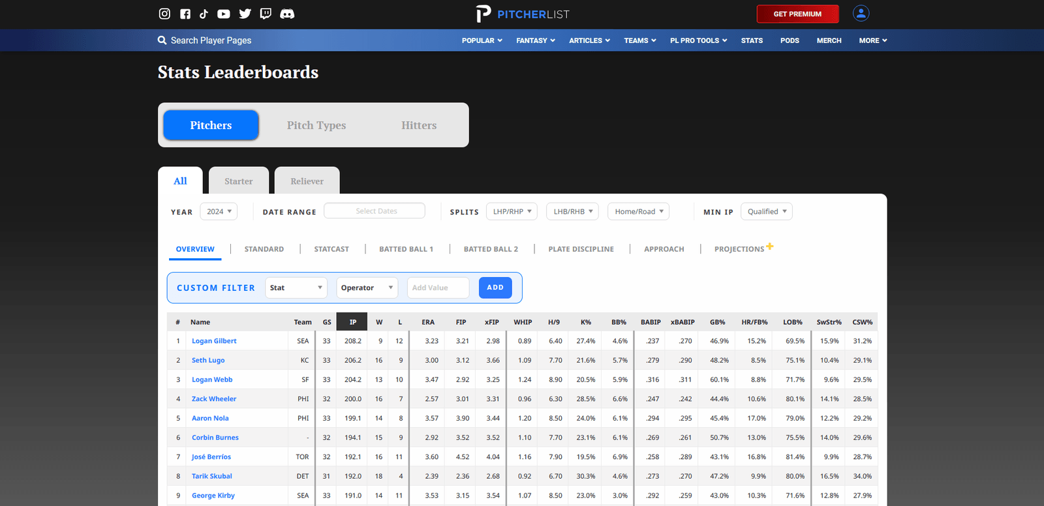Open the Facebook social icon
Image resolution: width=1044 pixels, height=506 pixels.
coord(185,14)
